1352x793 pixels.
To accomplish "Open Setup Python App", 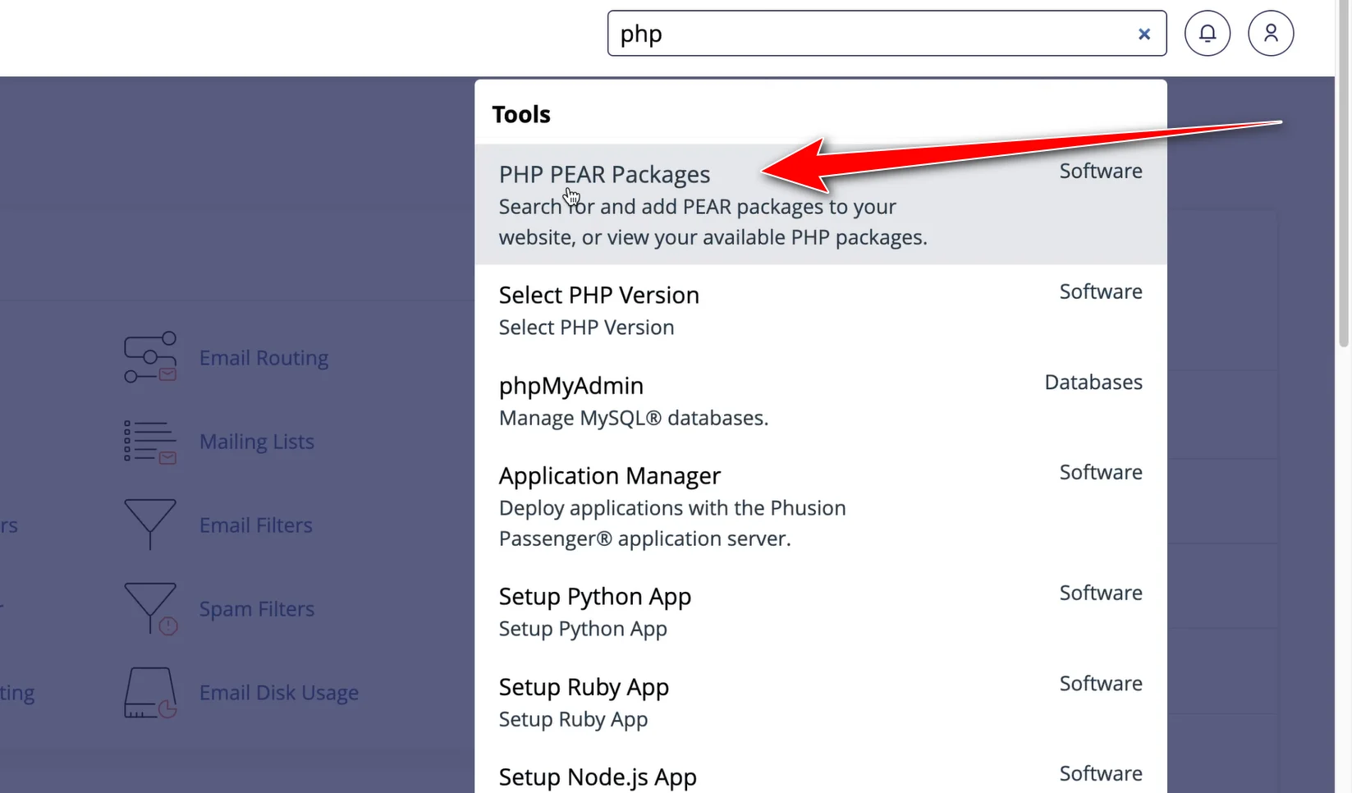I will coord(594,596).
